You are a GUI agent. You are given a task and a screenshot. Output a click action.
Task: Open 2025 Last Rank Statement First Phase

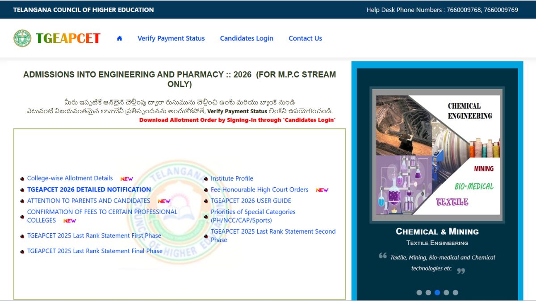[94, 235]
